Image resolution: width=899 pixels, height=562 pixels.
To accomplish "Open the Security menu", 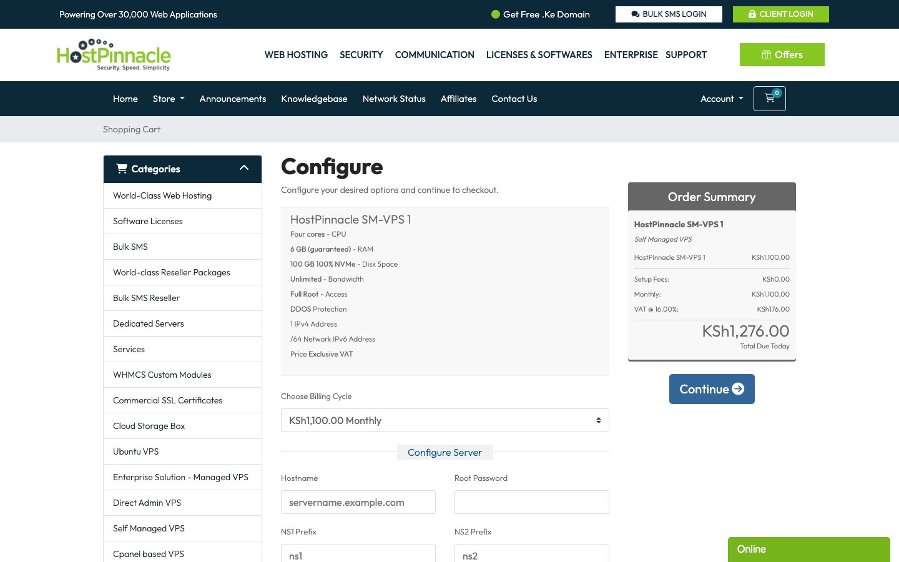I will [x=361, y=55].
